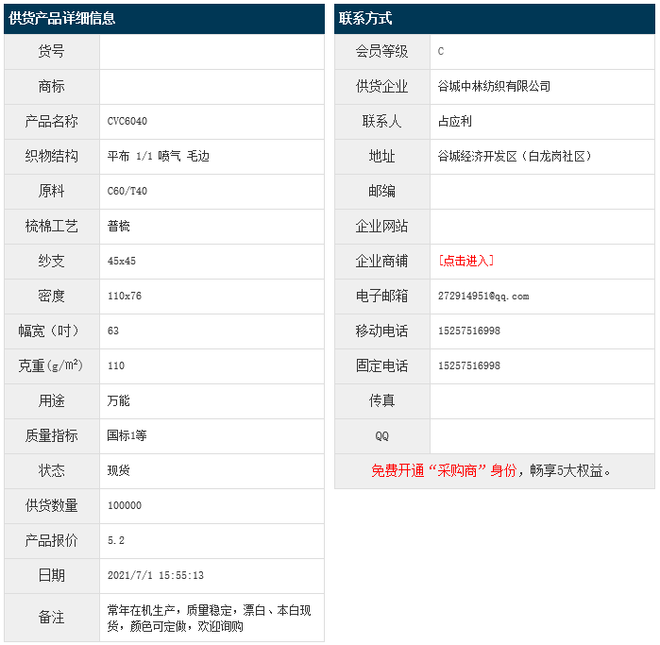Click the 质量指标 value 国标1等
Viewport: 660px width, 645px height.
coord(127,436)
